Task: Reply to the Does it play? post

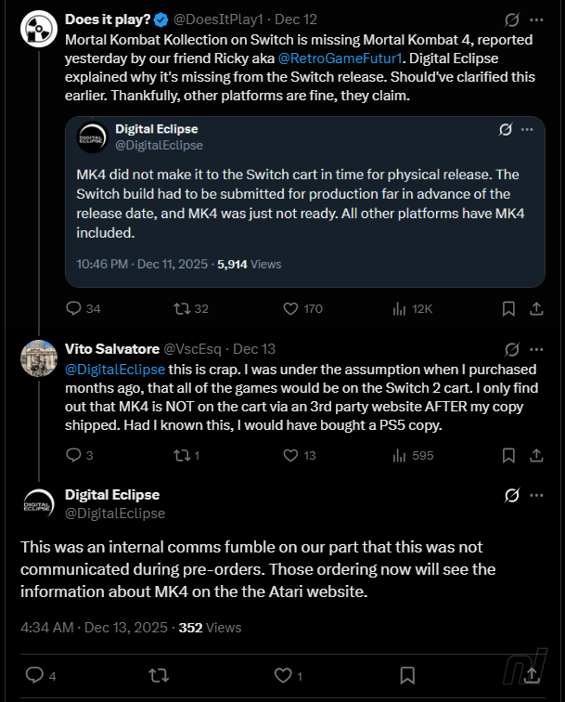Action: (74, 308)
